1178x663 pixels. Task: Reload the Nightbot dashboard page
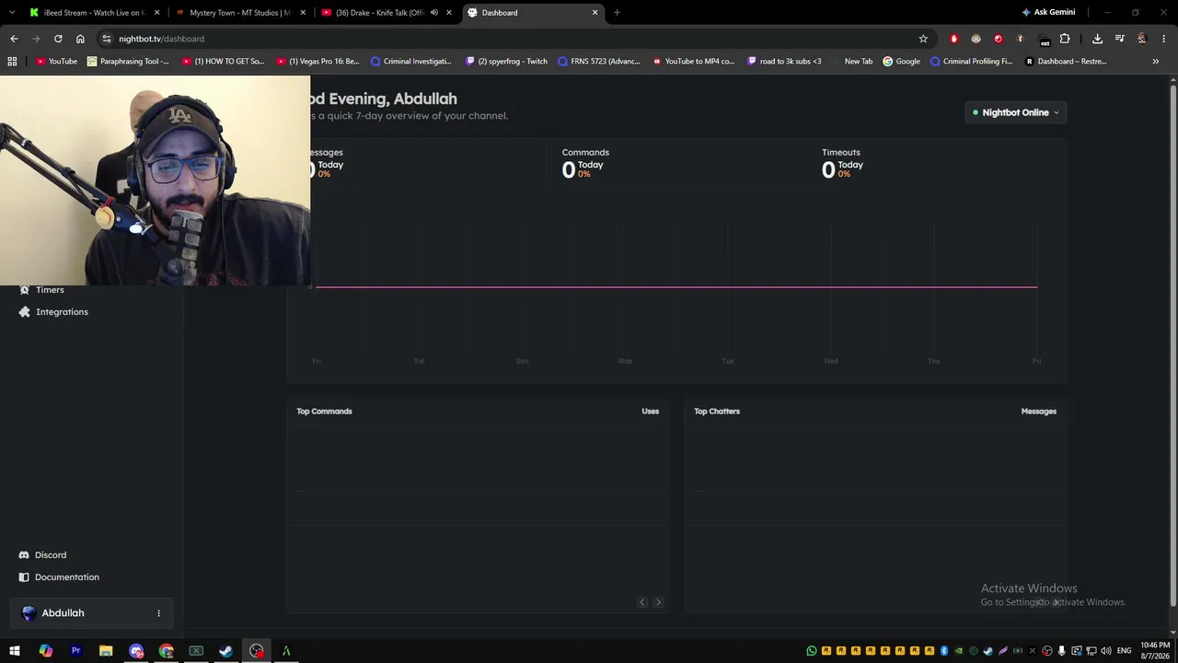coord(58,39)
